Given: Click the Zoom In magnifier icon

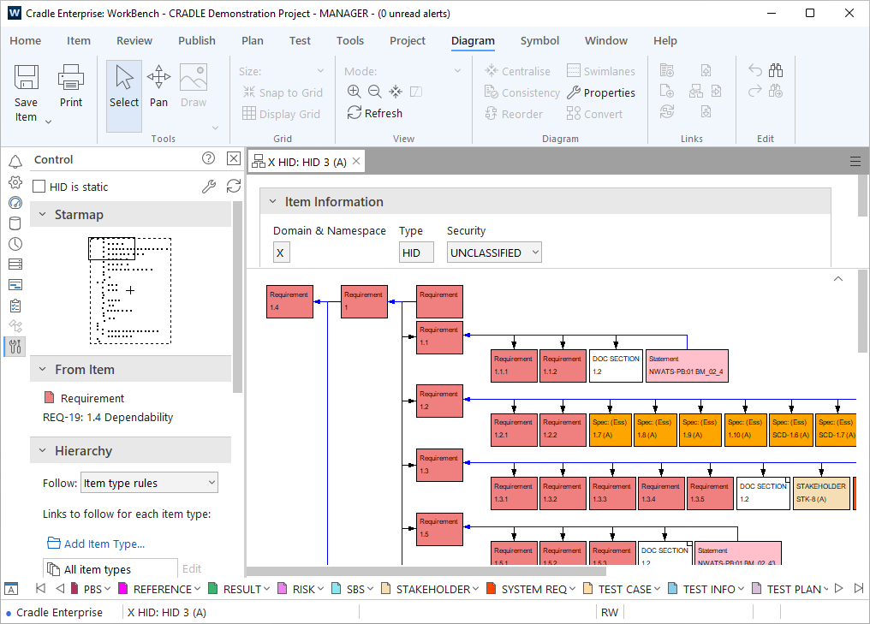Looking at the screenshot, I should click(x=354, y=92).
